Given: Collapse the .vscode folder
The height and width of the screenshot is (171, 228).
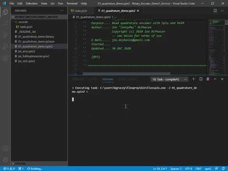Looking at the screenshot, I should coord(39,22).
